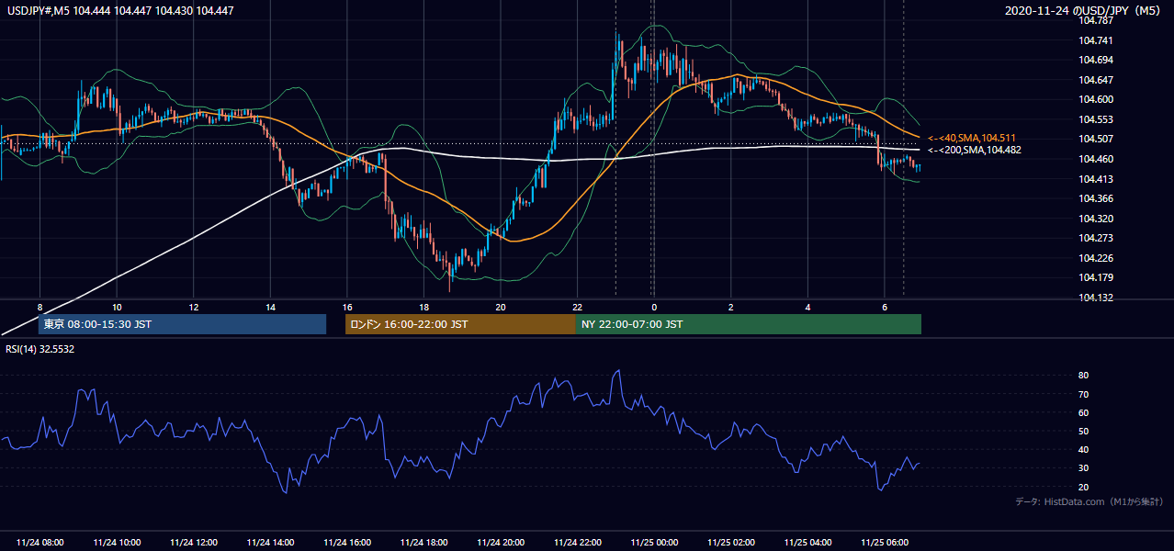Click price axis value 104.694
This screenshot has width=1174, height=551.
pos(1096,60)
